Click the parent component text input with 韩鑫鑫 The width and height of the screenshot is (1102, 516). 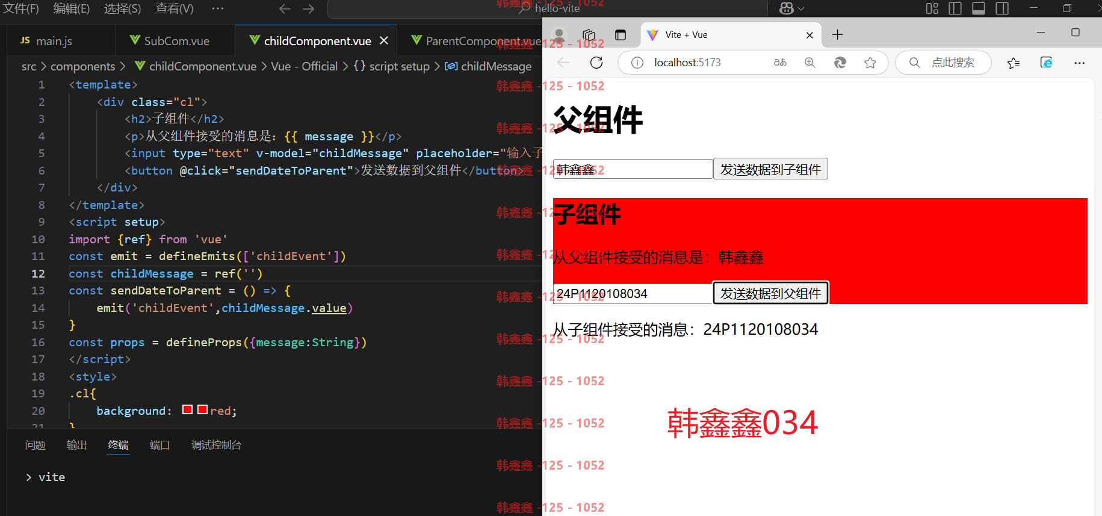633,169
